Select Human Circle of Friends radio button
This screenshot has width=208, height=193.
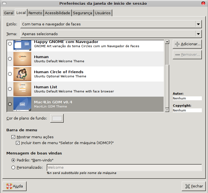[x=10, y=74]
